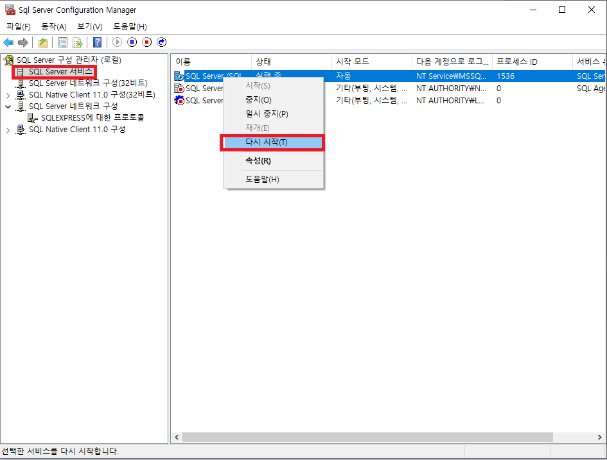Sort by the 상태 column header

point(292,62)
